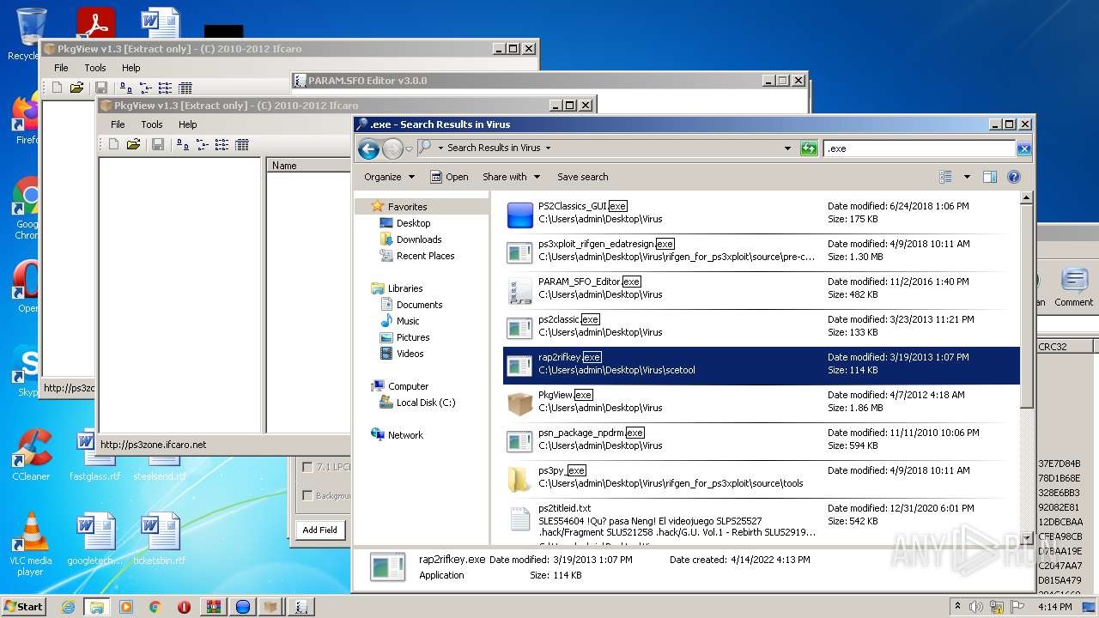Go back in the Explorer search window
The image size is (1099, 618).
[x=368, y=148]
